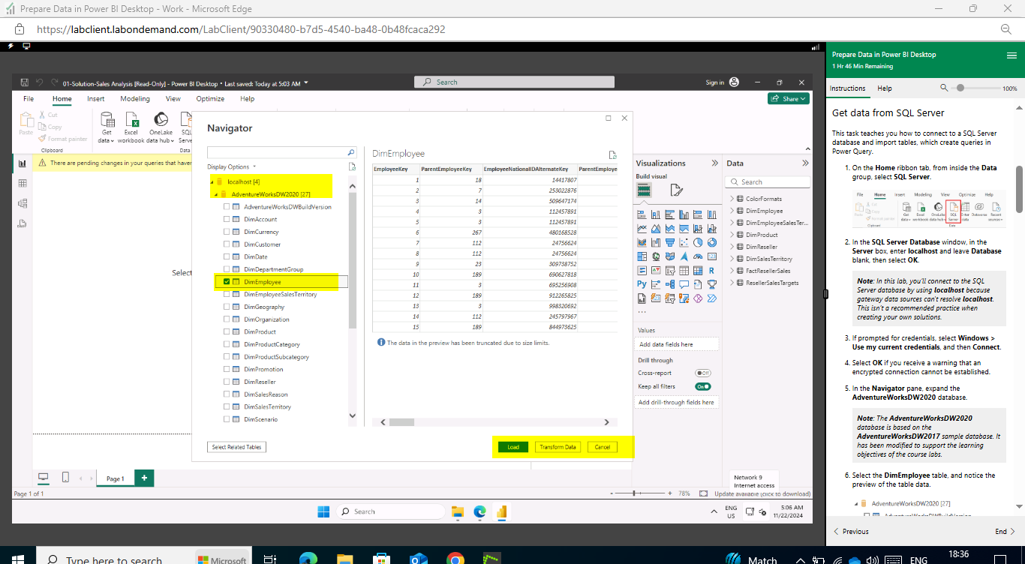Viewport: 1025px width, 564px height.
Task: Select the Python visual
Action: coord(642,284)
